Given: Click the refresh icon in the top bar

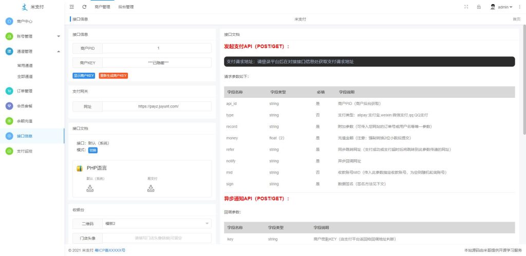Looking at the screenshot, I should pyautogui.click(x=84, y=7).
